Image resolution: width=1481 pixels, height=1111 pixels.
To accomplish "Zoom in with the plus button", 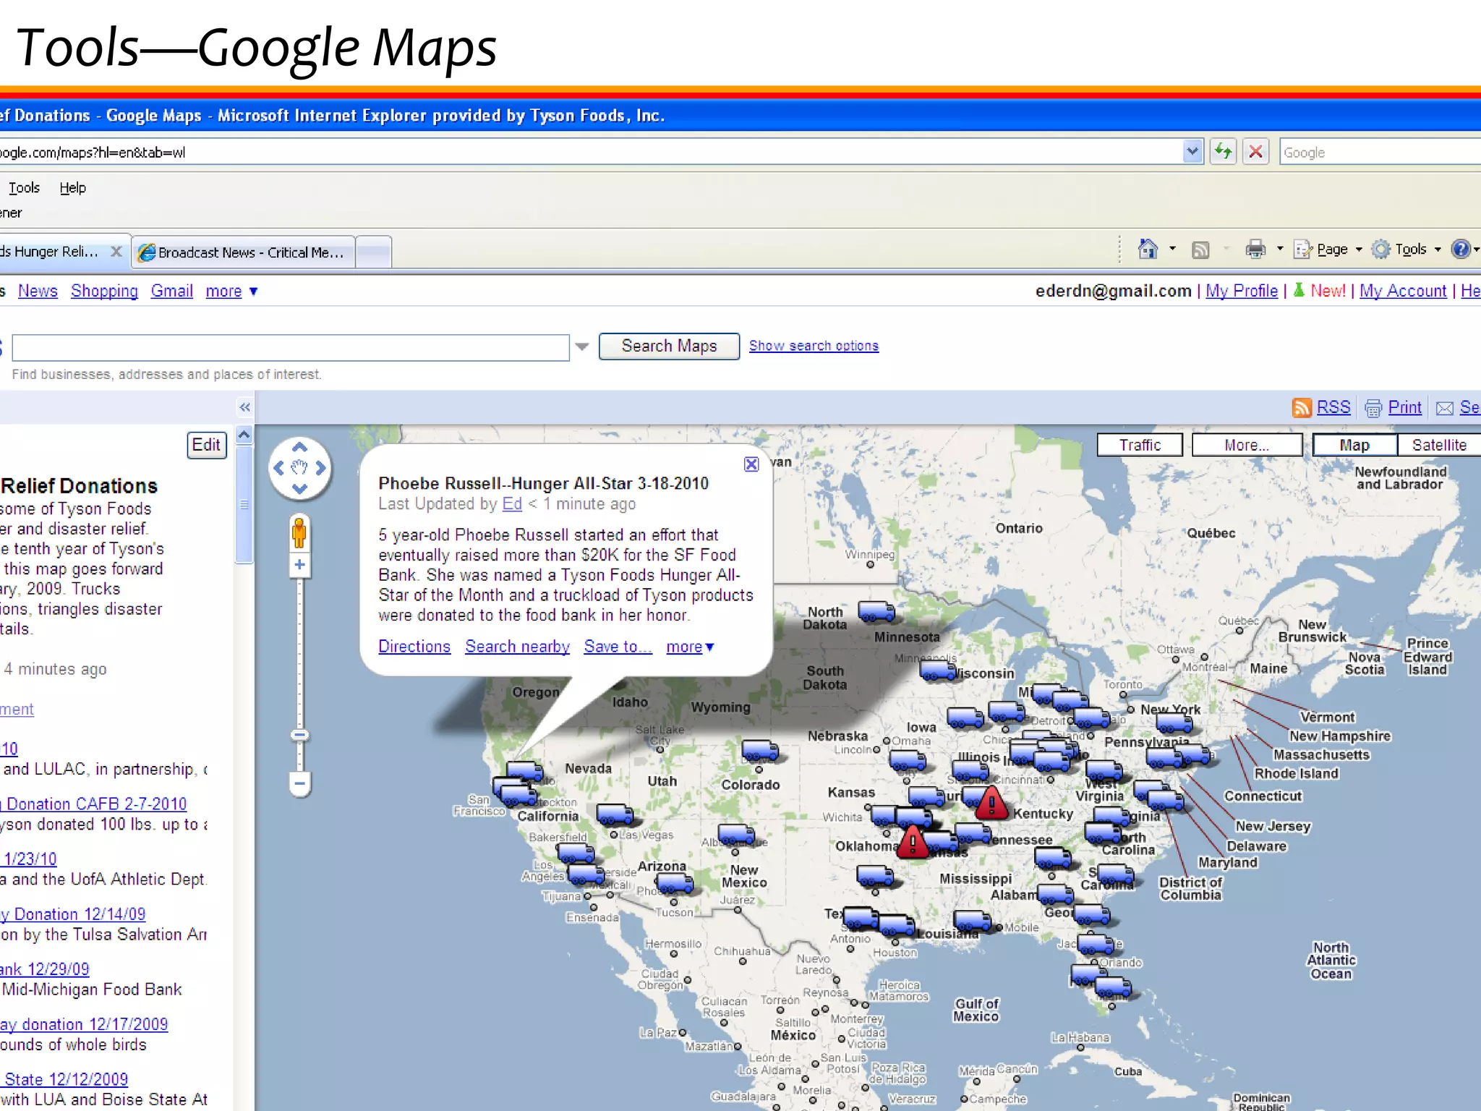I will tap(299, 565).
